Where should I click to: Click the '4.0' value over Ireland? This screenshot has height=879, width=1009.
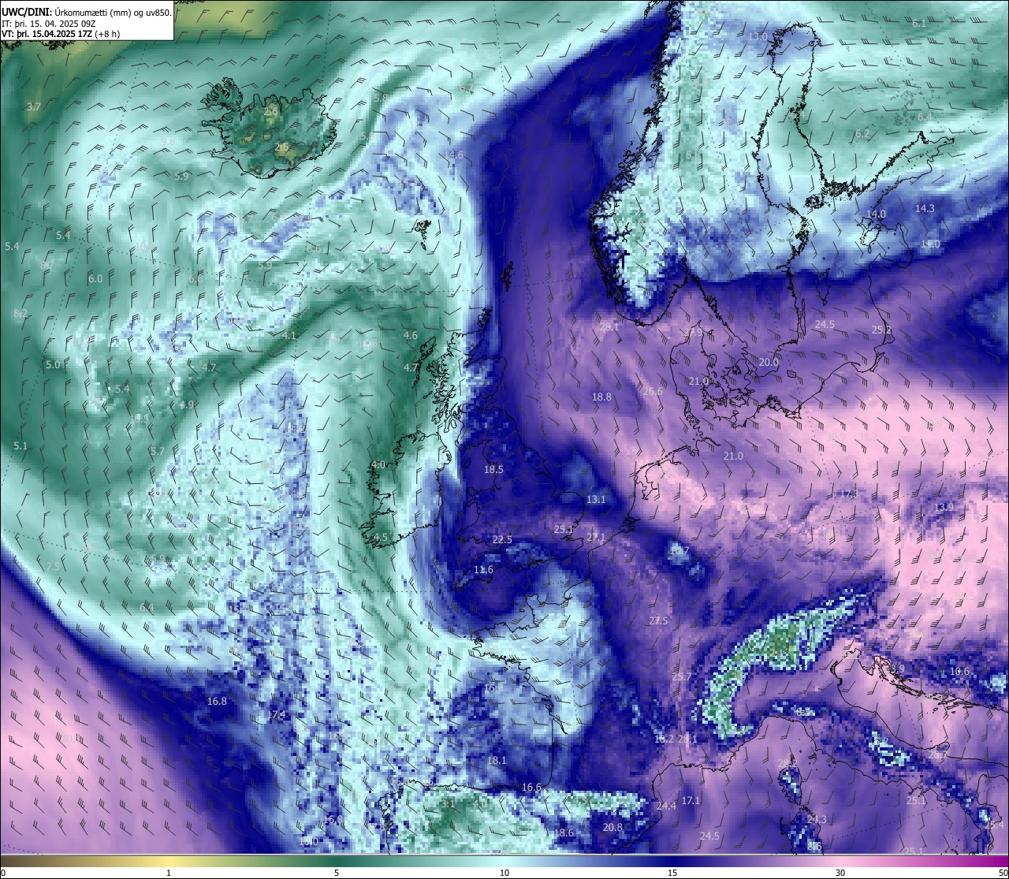(378, 465)
